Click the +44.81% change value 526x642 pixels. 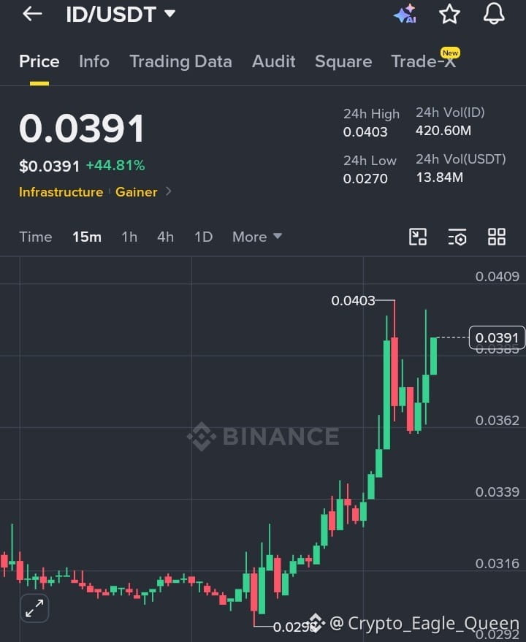[115, 165]
